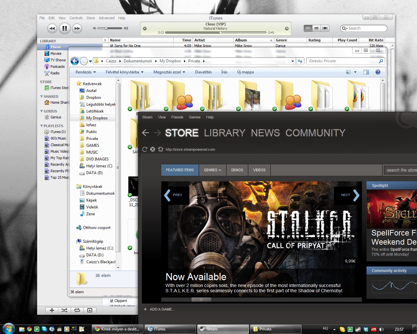Click Explorer back navigation arrow
The height and width of the screenshot is (334, 417).
75,61
